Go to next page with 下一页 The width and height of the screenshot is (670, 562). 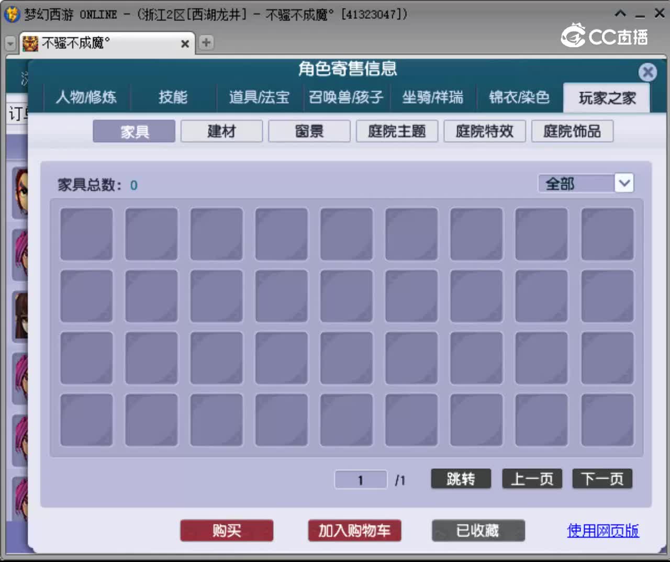click(602, 479)
